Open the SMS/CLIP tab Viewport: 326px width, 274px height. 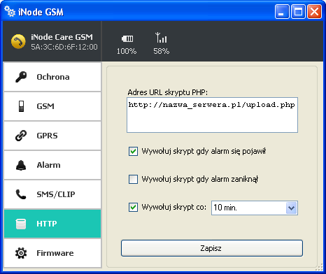[x=52, y=194]
